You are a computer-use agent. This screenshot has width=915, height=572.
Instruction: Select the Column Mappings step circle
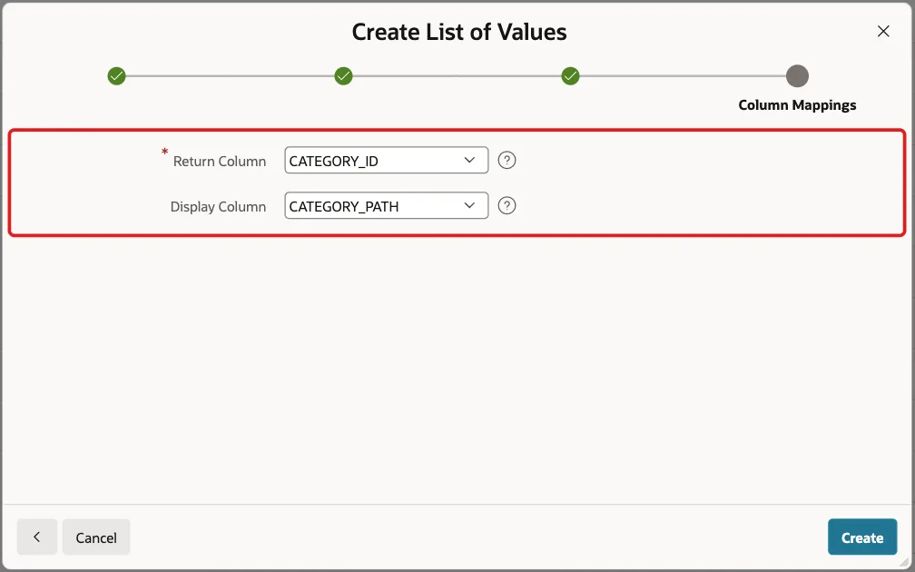[797, 76]
